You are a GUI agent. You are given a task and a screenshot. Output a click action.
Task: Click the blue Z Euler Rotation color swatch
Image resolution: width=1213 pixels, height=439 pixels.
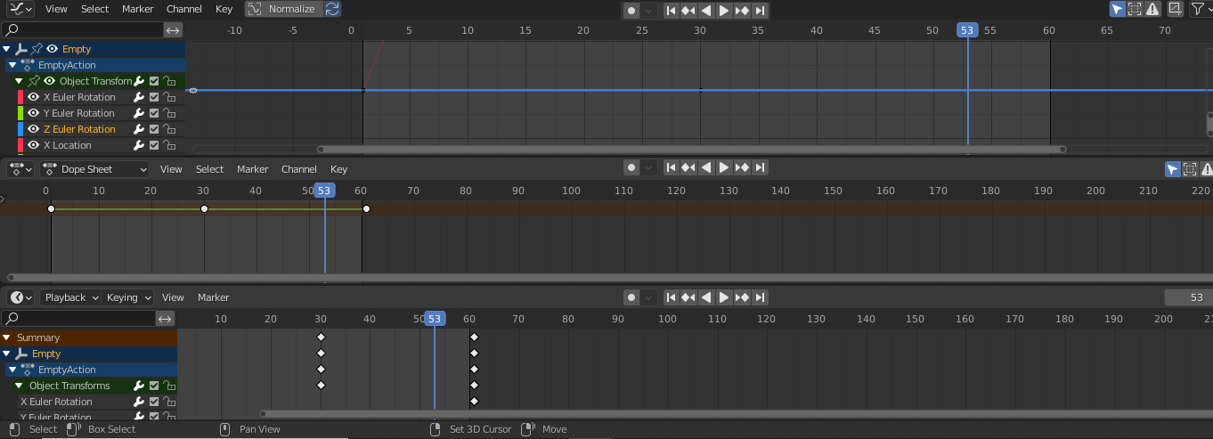pos(20,129)
